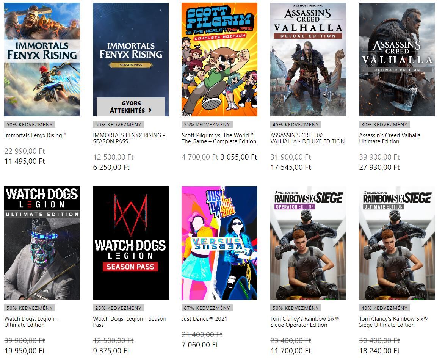Screen dimensions: 445x364
Task: Click the IMMORTALS FENYX RISING - SEASON PASS link
Action: coord(129,138)
